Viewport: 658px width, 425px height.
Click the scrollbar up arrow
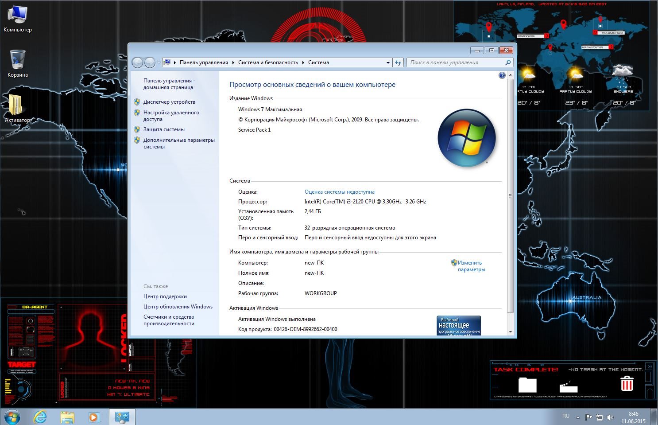[510, 75]
